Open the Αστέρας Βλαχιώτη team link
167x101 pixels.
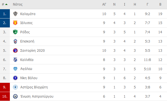(34, 87)
